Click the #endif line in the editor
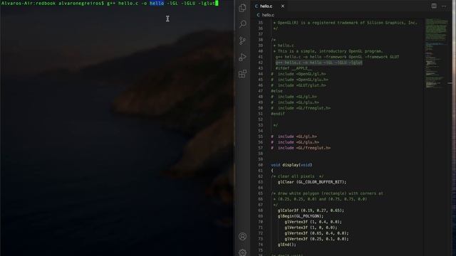Screen dimensions: 456x256 click(278, 114)
